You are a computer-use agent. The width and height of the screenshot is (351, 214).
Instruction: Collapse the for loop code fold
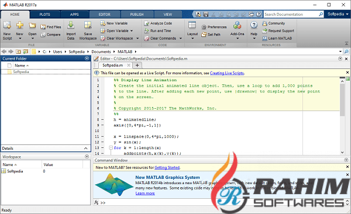click(111, 148)
